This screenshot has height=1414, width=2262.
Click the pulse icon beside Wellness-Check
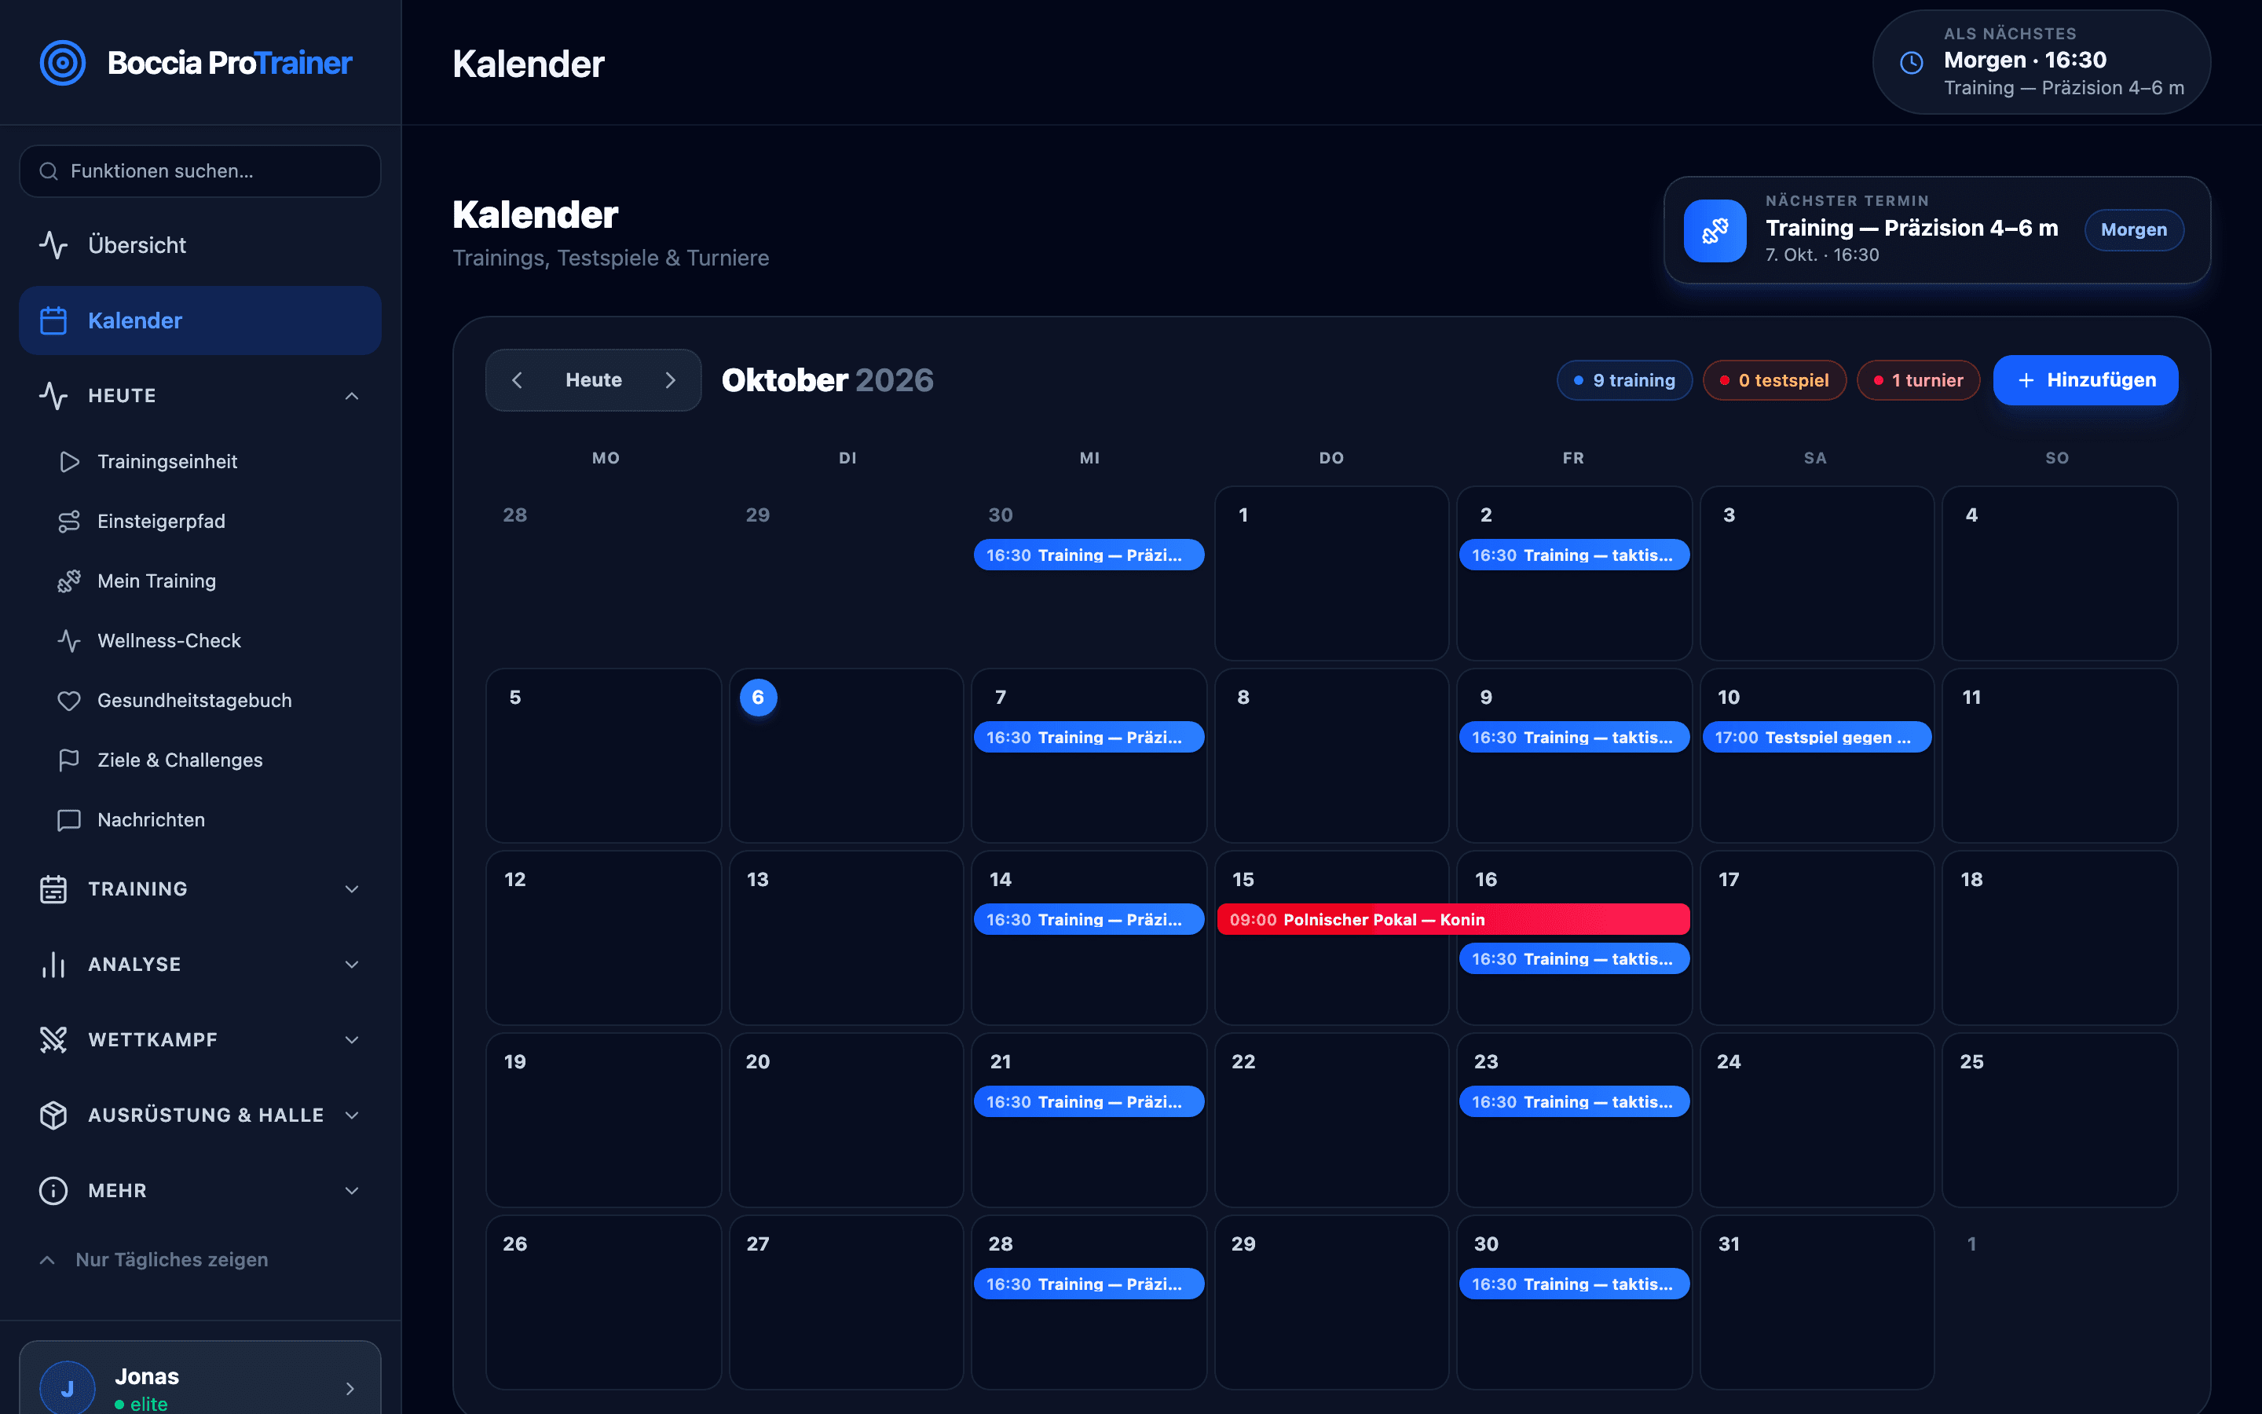(x=69, y=640)
